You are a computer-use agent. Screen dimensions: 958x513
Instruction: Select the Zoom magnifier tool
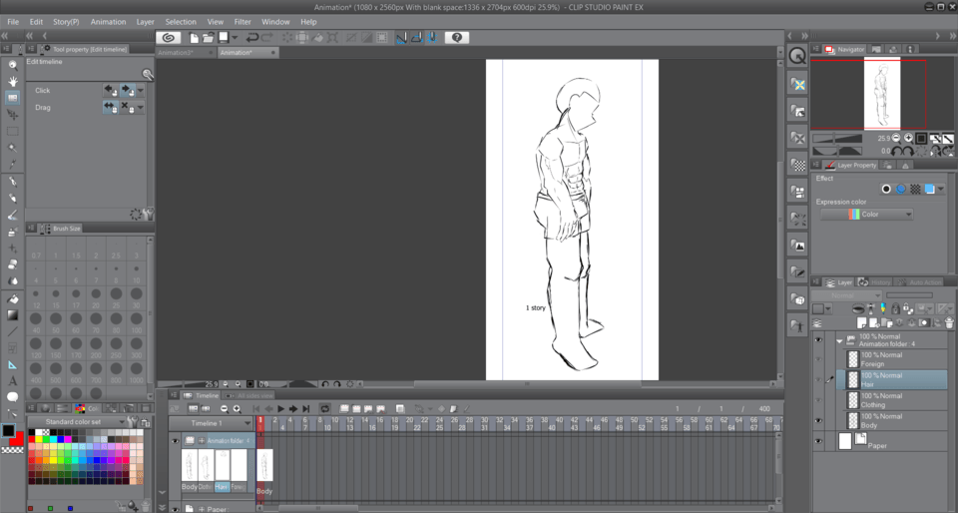(13, 64)
